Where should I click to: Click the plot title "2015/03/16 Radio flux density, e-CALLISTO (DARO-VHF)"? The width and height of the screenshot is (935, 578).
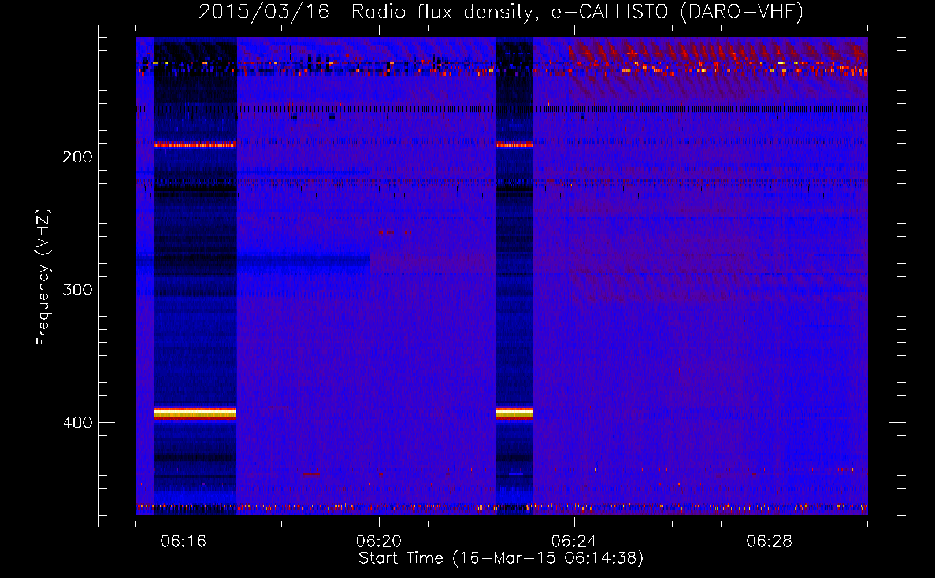pyautogui.click(x=501, y=12)
